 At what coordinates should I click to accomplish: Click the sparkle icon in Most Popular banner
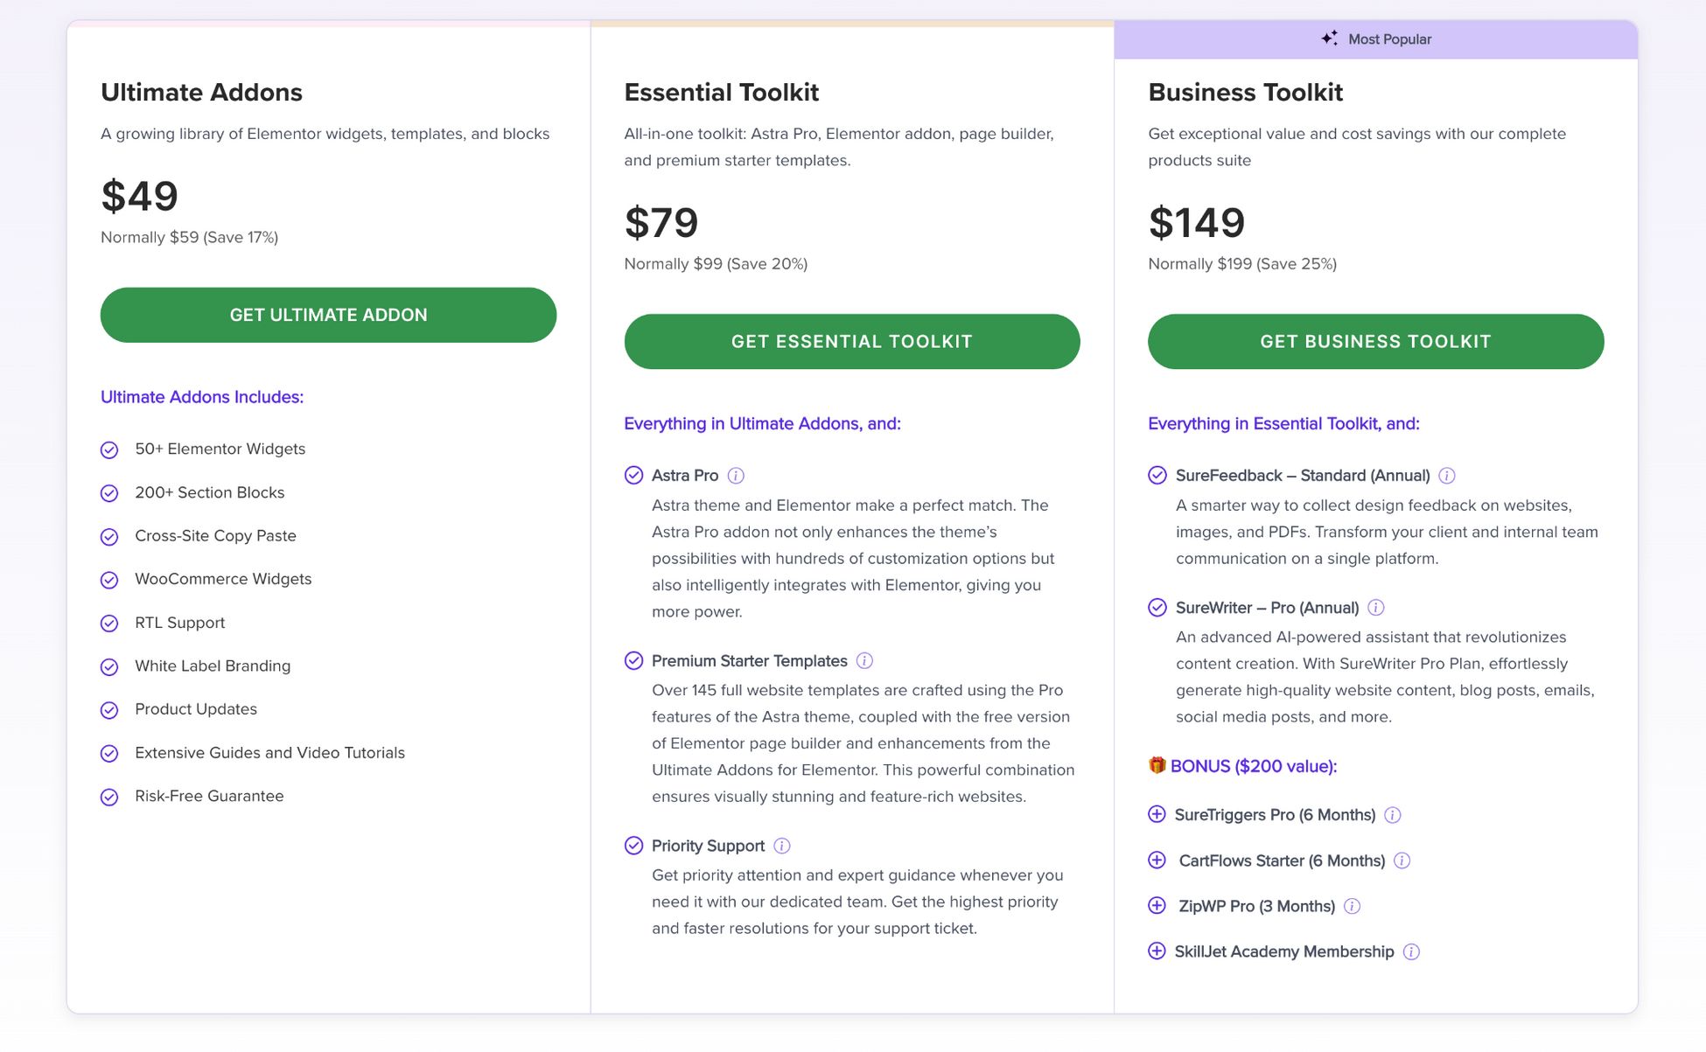(x=1330, y=38)
